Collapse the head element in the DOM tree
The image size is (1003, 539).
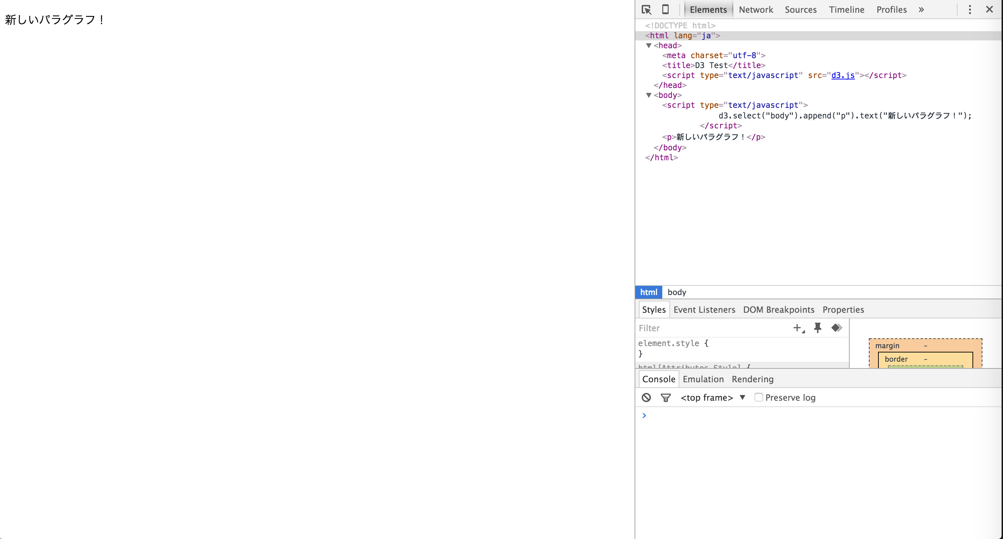click(x=648, y=45)
